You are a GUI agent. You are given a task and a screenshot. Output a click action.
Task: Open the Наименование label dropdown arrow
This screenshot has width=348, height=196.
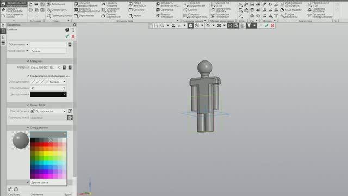(x=27, y=51)
